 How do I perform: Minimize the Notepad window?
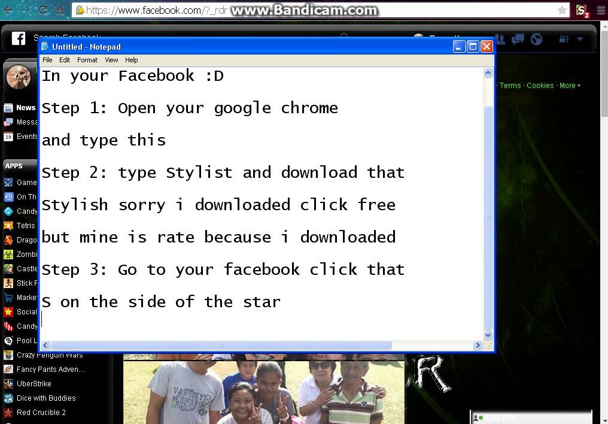pos(459,47)
